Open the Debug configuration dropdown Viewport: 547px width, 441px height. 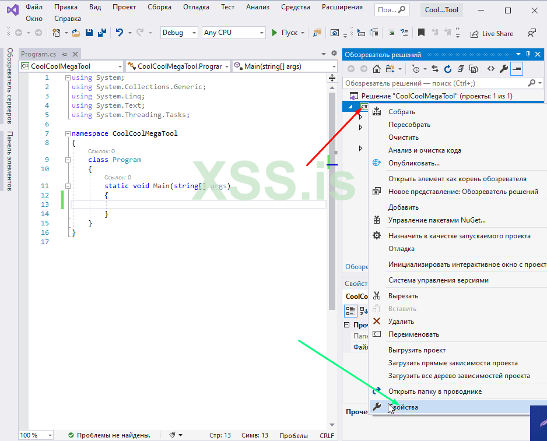(x=179, y=33)
